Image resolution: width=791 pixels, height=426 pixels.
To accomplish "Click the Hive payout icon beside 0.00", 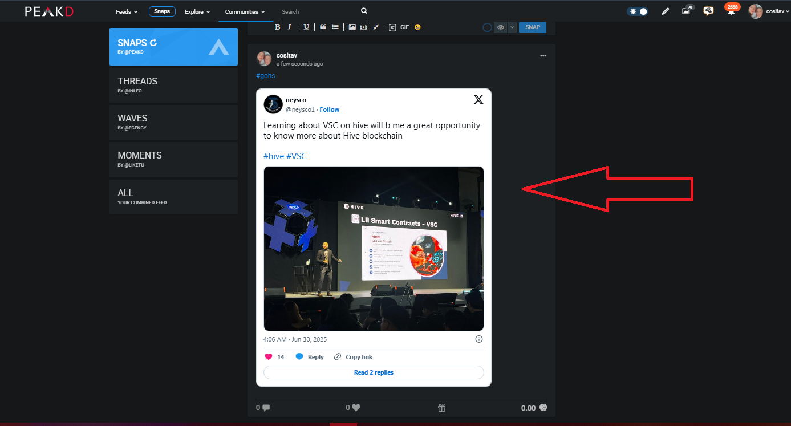I will click(543, 408).
